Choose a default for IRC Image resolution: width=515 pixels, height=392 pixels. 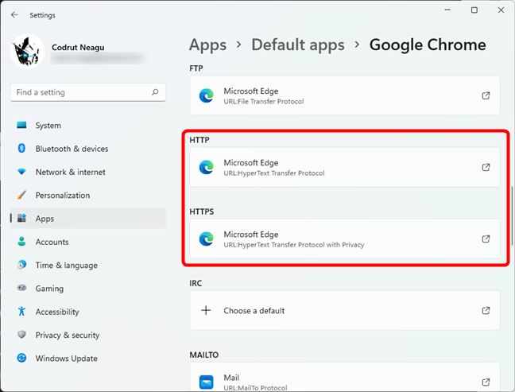(x=345, y=311)
